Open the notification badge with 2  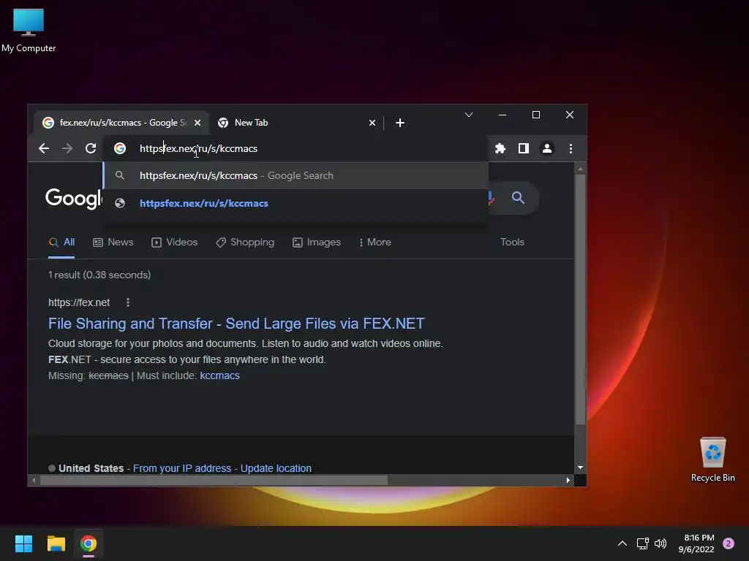729,543
